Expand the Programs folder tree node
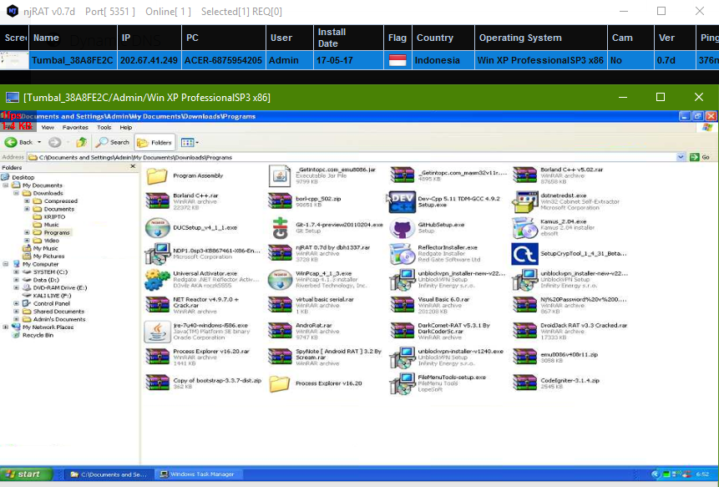Screen dimensions: 719x487 click(27, 232)
